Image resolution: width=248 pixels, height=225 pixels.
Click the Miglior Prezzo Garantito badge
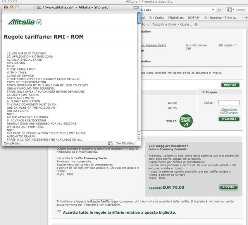[x=186, y=121]
